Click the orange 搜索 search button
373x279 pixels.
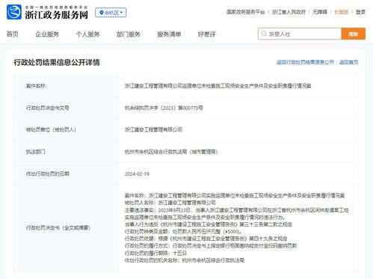pyautogui.click(x=354, y=34)
